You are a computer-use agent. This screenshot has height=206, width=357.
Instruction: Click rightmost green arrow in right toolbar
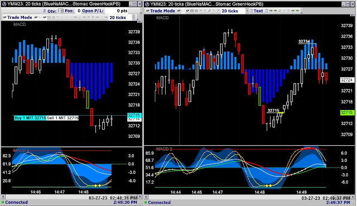click(x=297, y=11)
